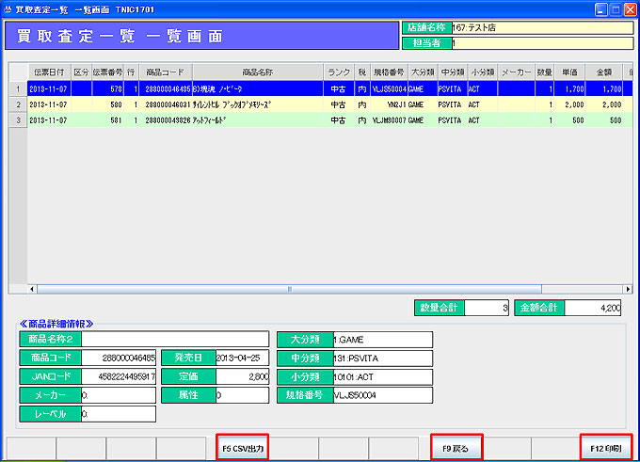
Task: Click the 発売日 date field
Action: (242, 358)
